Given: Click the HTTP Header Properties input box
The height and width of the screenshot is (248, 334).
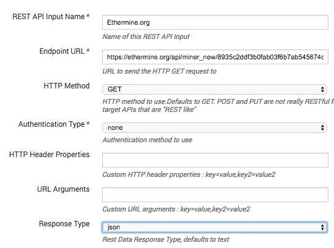Looking at the screenshot, I should click(215, 160).
